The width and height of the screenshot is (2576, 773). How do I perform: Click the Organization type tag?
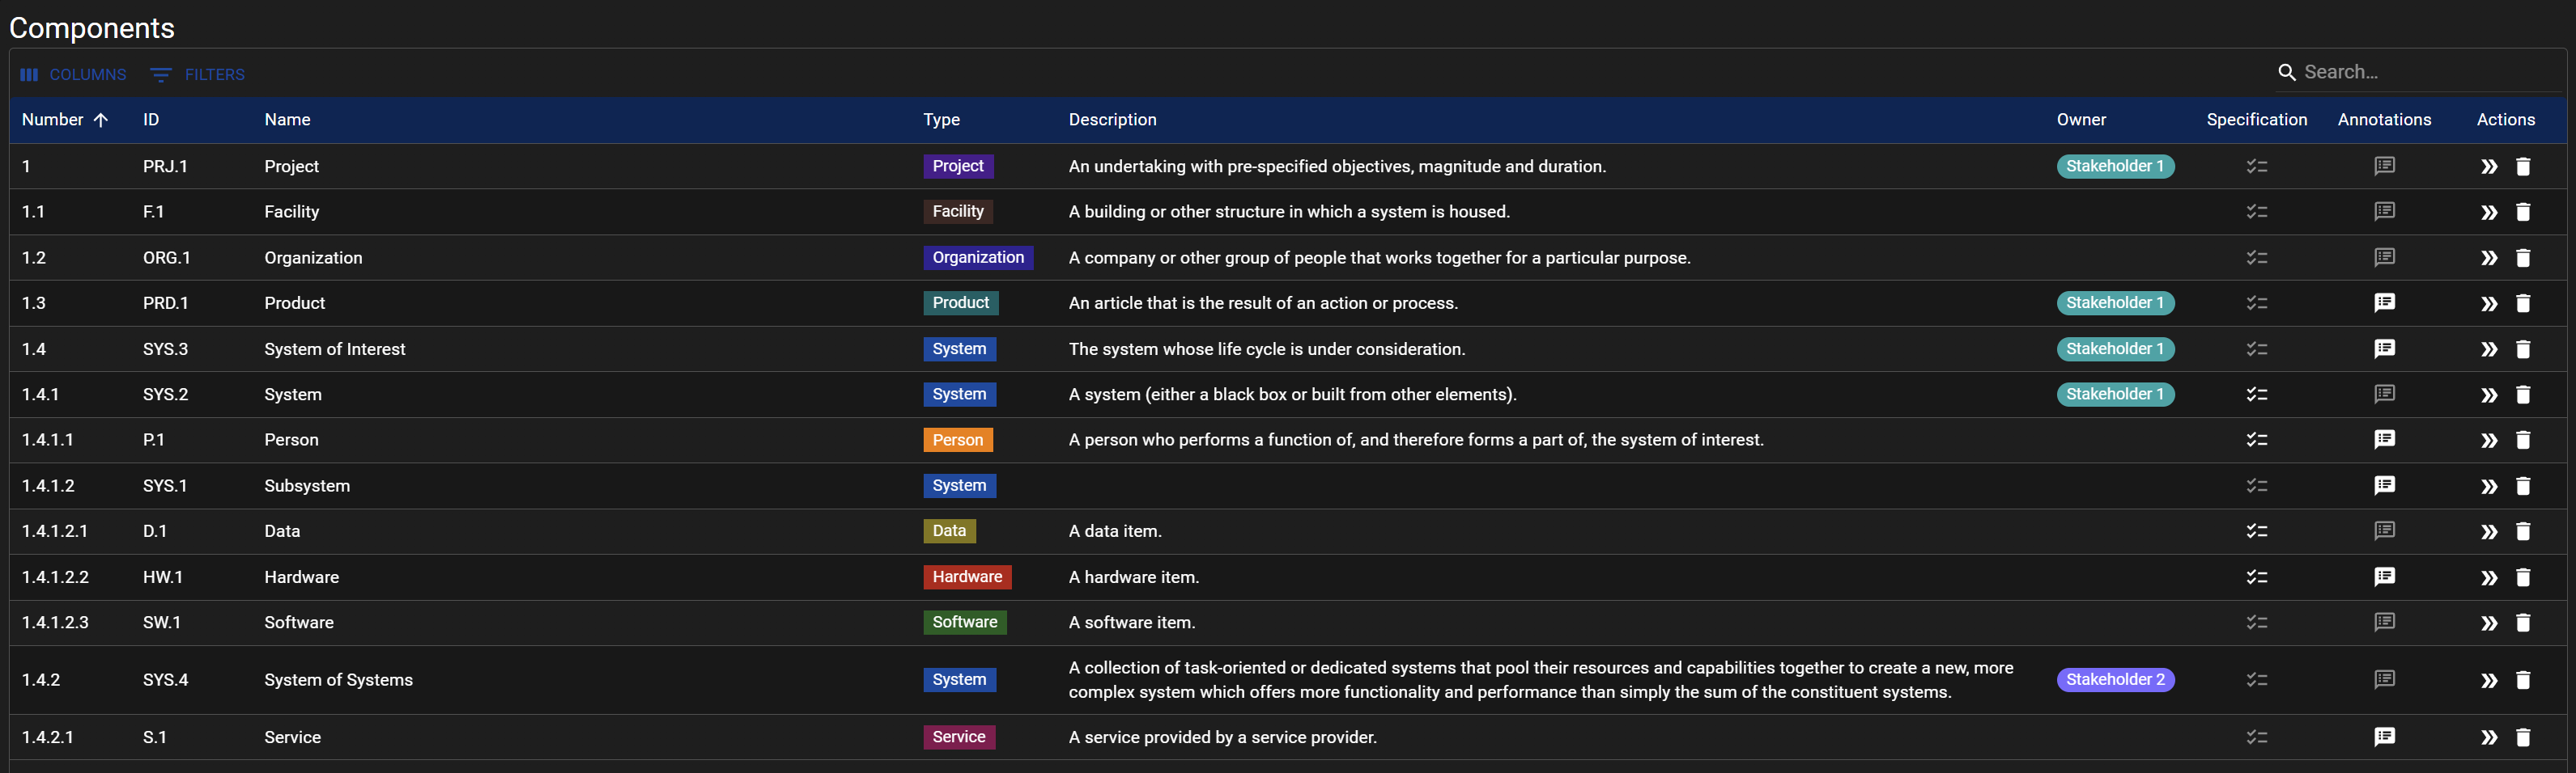point(978,258)
